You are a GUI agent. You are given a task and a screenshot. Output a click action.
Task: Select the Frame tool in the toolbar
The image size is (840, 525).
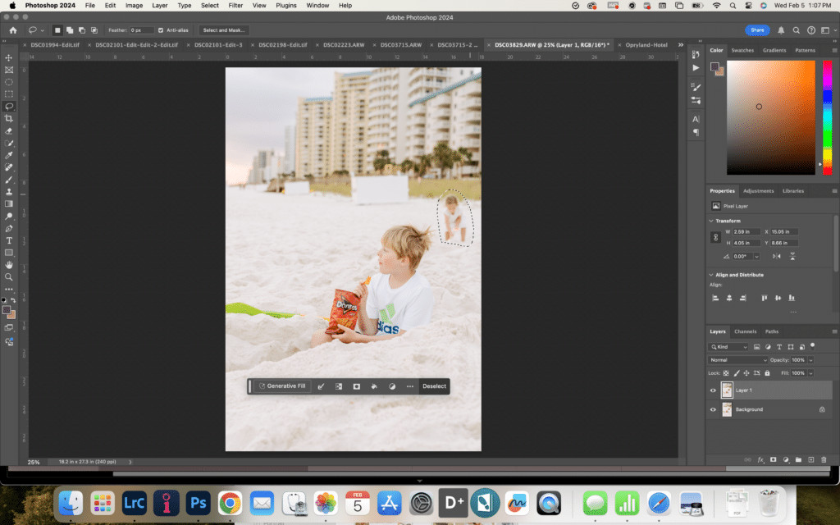click(8, 70)
